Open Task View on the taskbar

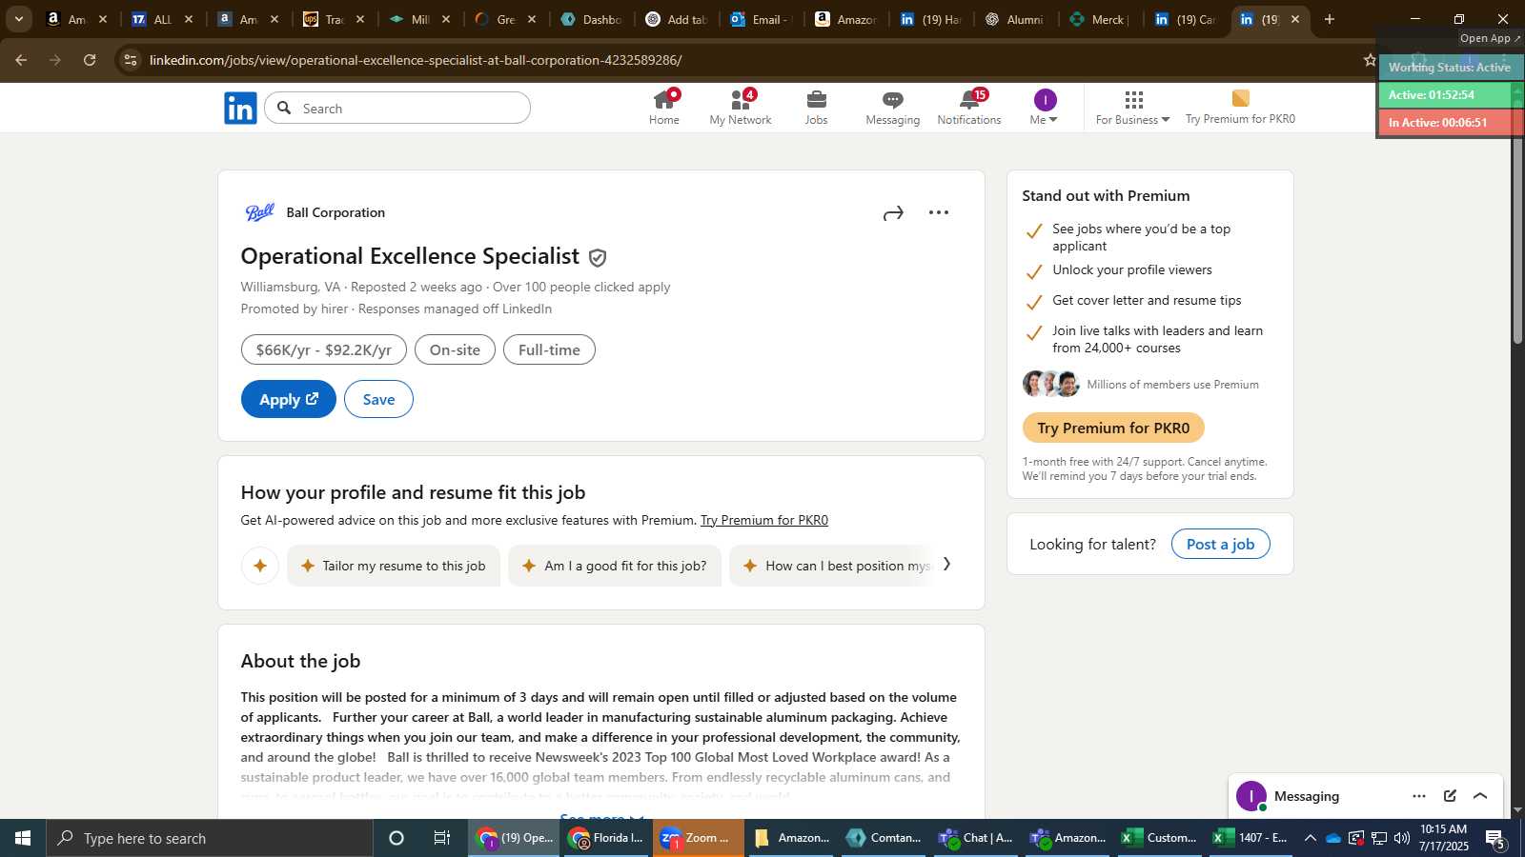442,838
